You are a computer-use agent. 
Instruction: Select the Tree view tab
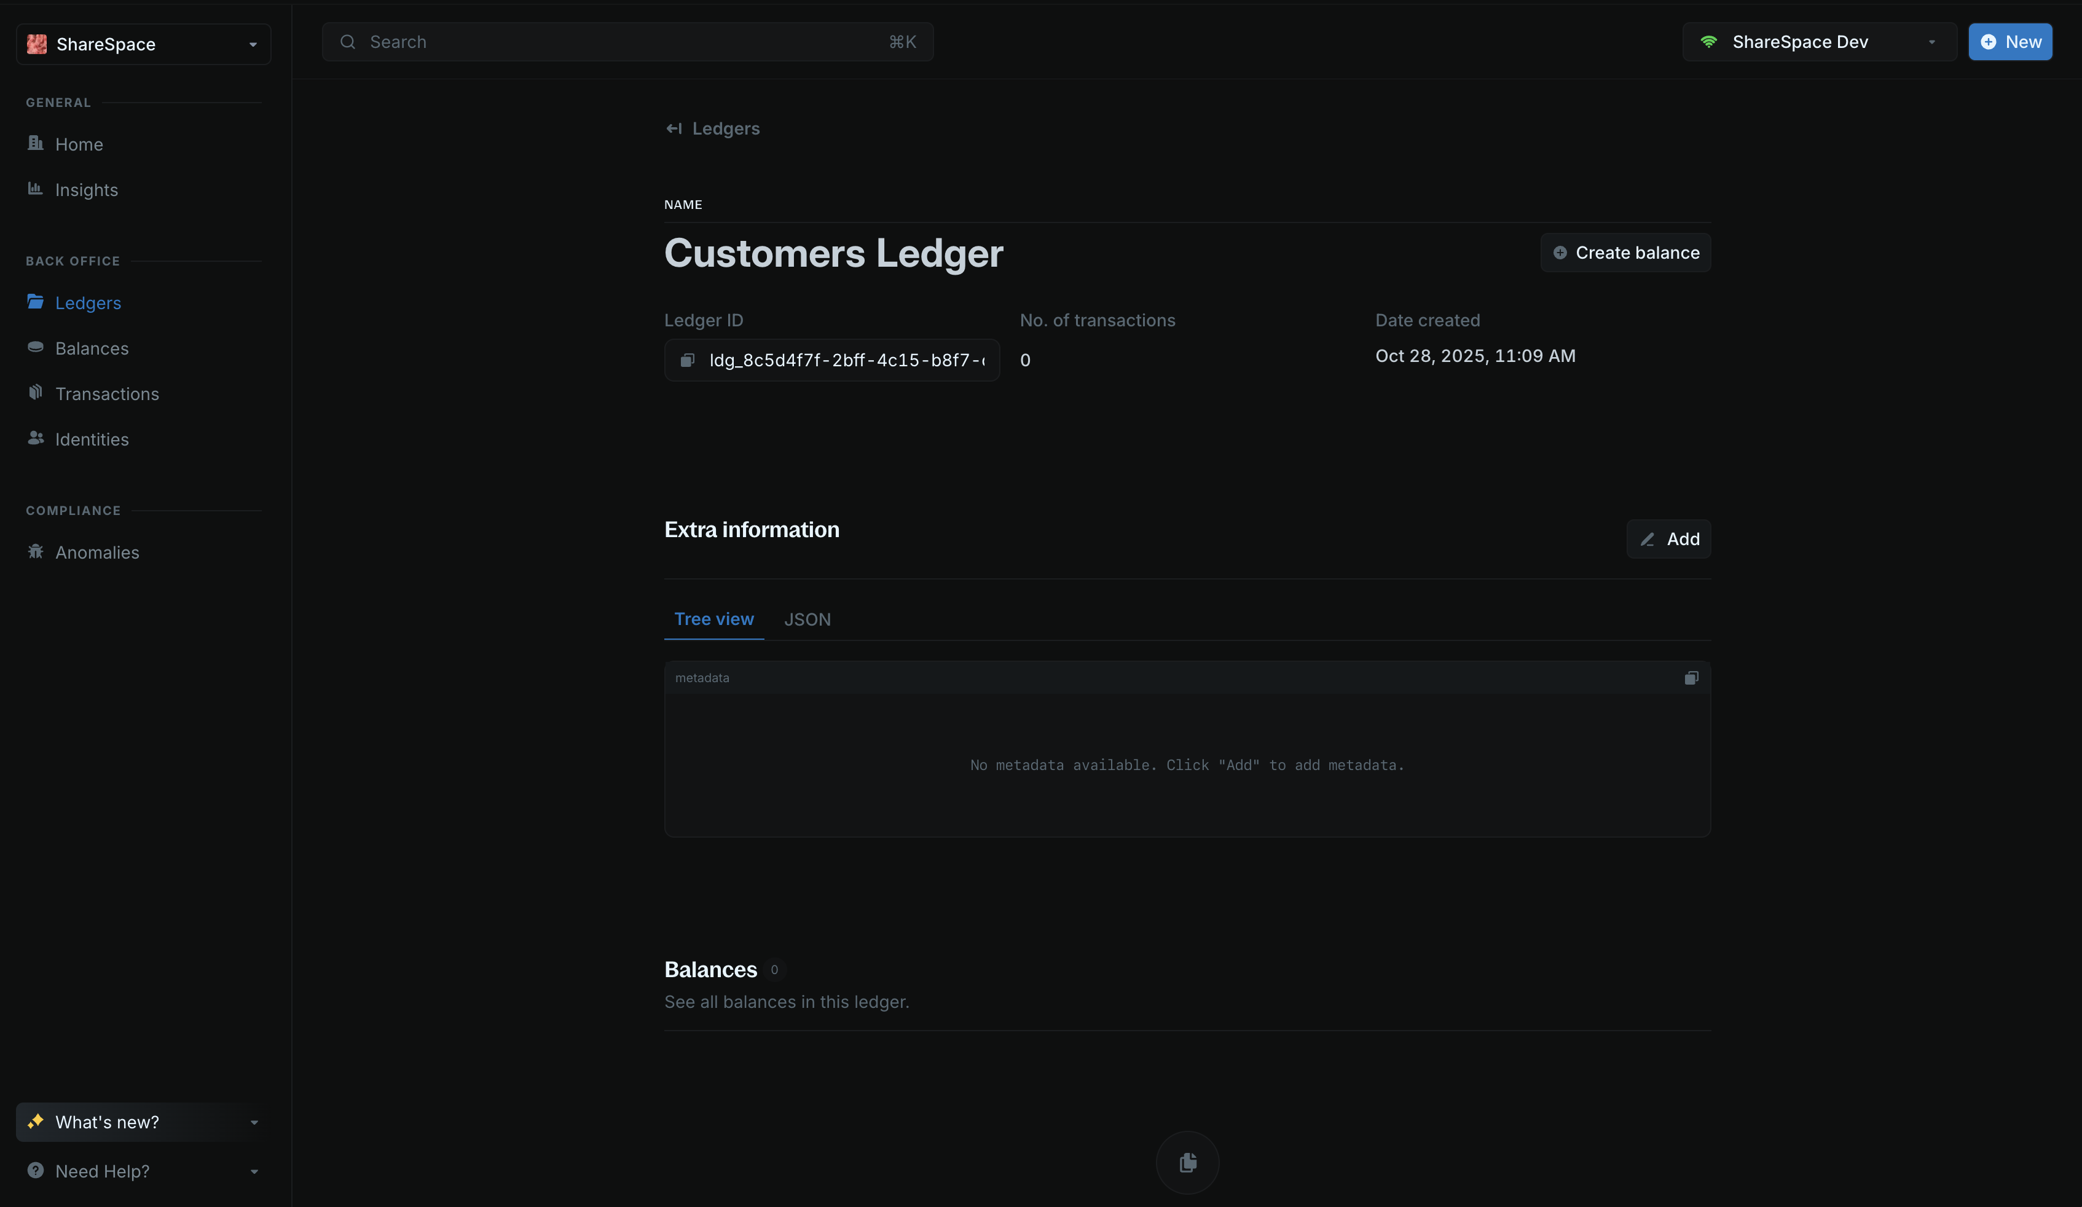click(x=714, y=619)
